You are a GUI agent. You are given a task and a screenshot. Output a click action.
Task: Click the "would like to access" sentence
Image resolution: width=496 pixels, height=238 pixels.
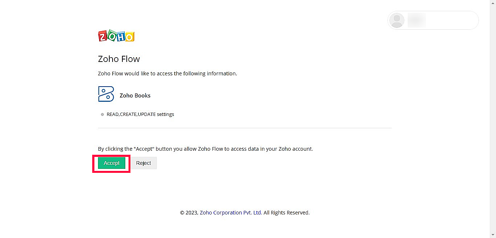point(167,74)
